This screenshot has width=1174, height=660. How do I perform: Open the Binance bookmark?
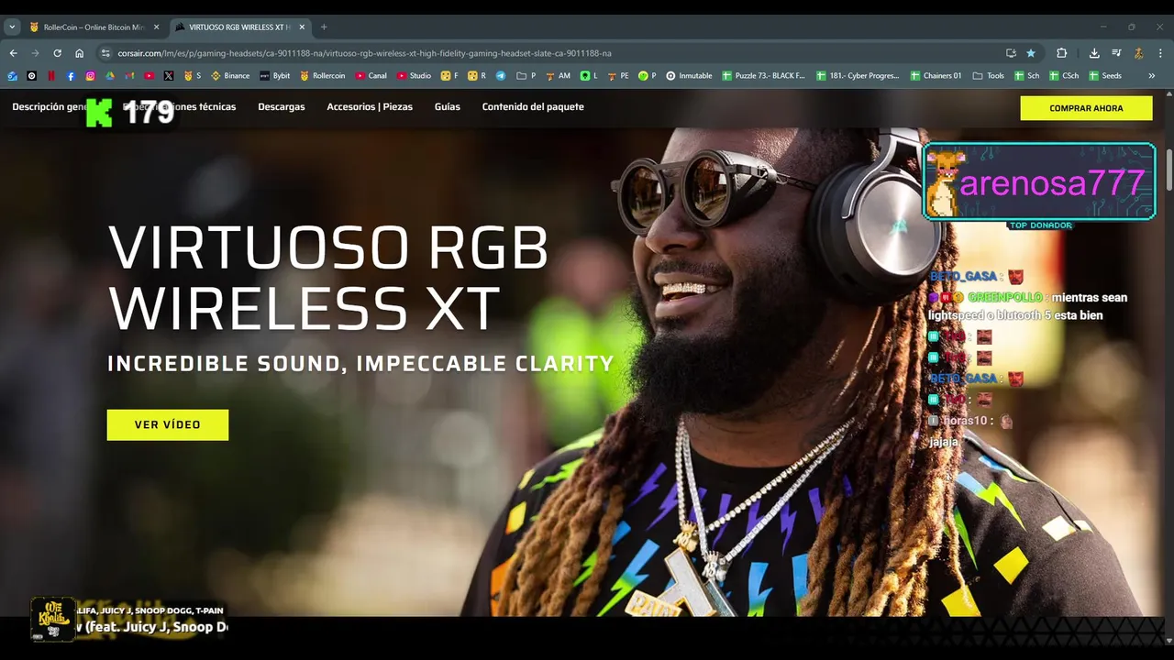230,76
